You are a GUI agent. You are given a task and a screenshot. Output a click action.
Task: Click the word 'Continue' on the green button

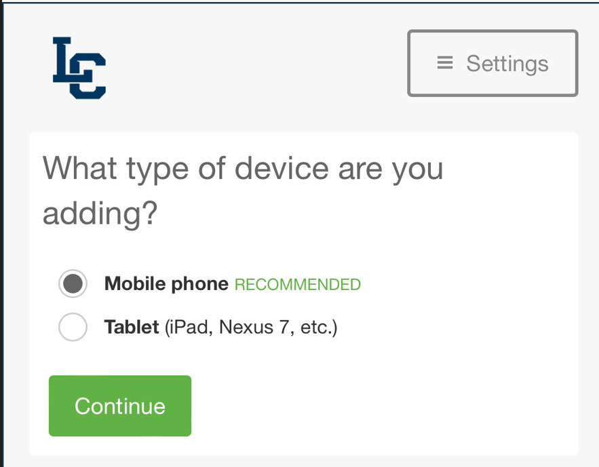pyautogui.click(x=120, y=406)
